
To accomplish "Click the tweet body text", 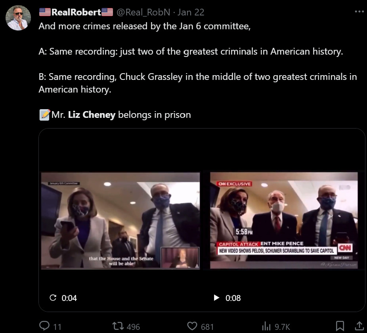I will point(190,52).
